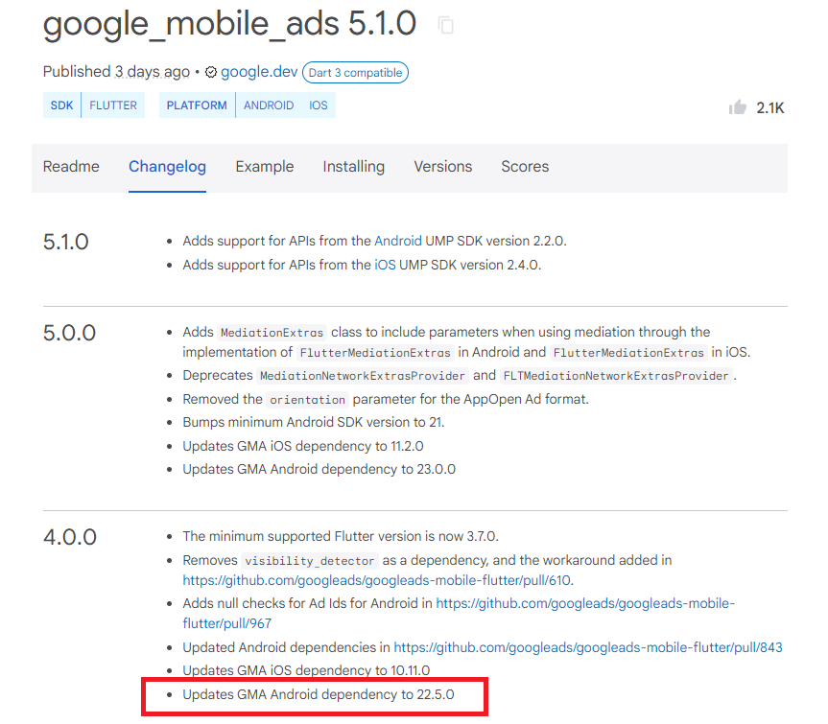Switch to the Changelog tab

[167, 166]
